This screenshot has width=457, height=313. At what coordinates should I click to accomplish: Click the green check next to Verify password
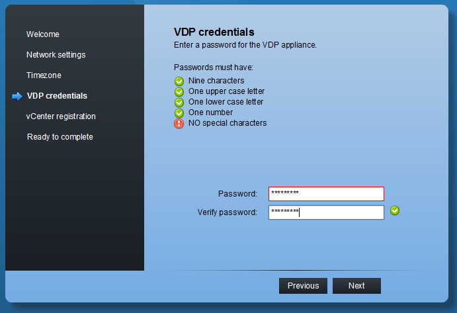395,211
